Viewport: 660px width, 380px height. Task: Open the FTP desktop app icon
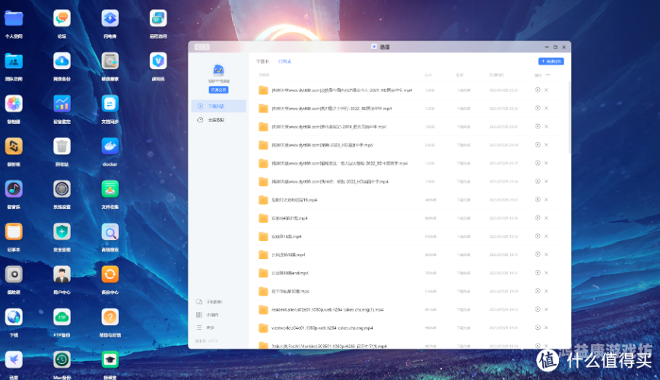[62, 316]
